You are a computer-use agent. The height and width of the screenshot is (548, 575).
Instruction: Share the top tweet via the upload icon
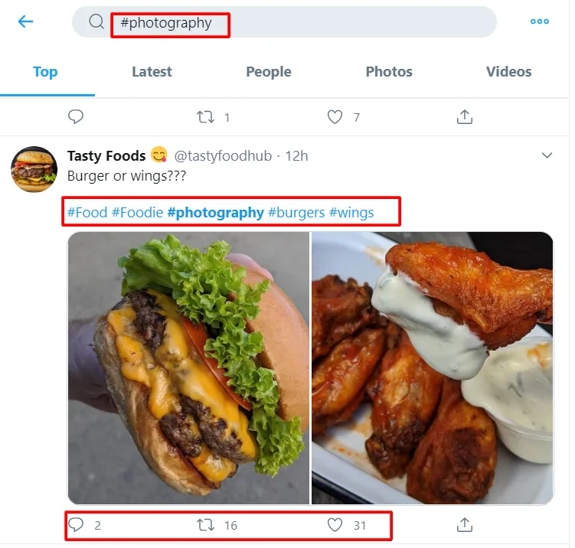[x=465, y=117]
